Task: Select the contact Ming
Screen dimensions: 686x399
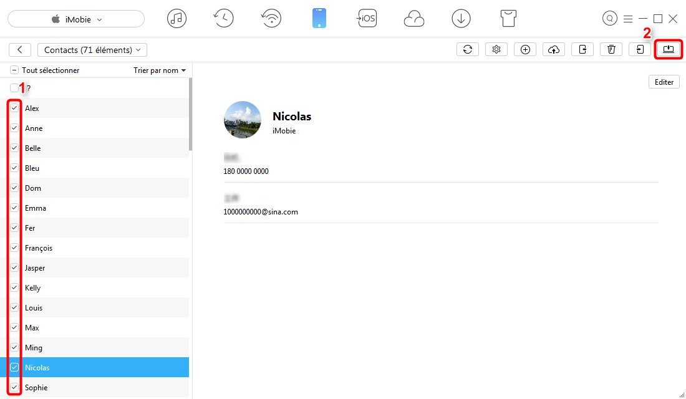Action: (95, 348)
